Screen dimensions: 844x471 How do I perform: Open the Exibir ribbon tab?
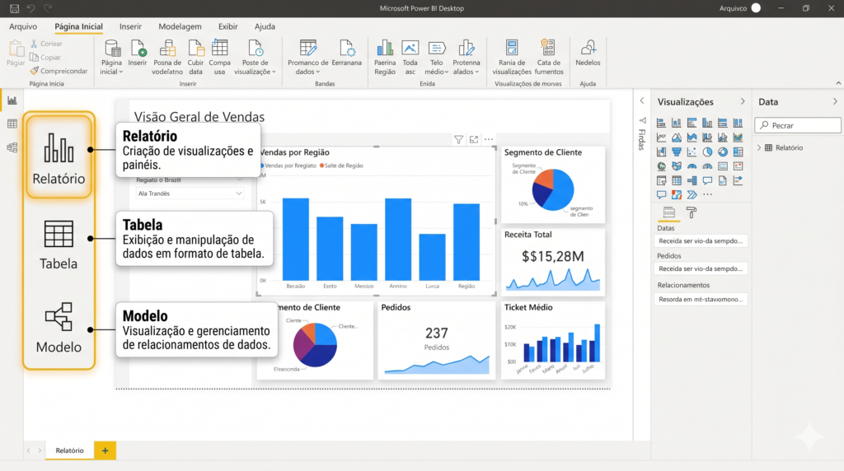pos(227,26)
